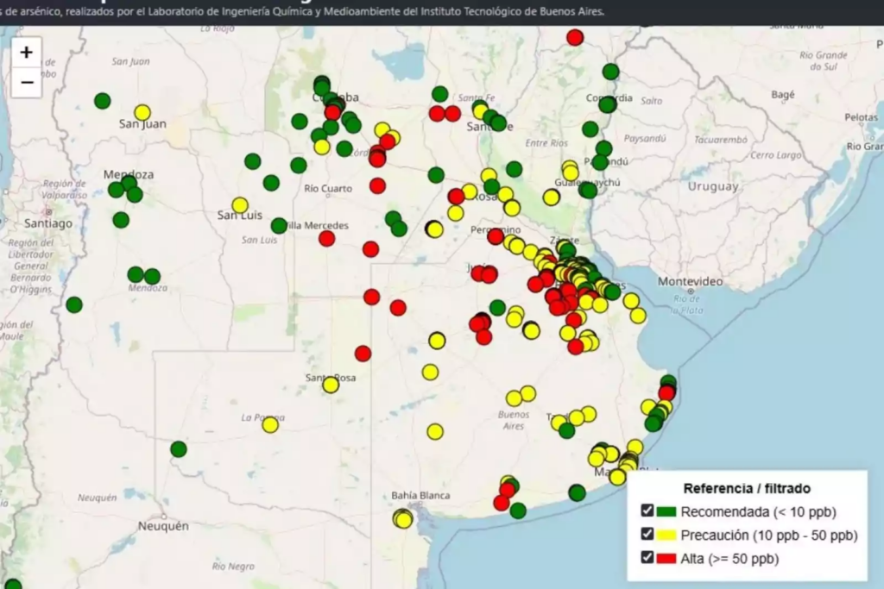Click the red Alta legend swatch

pyautogui.click(x=666, y=558)
